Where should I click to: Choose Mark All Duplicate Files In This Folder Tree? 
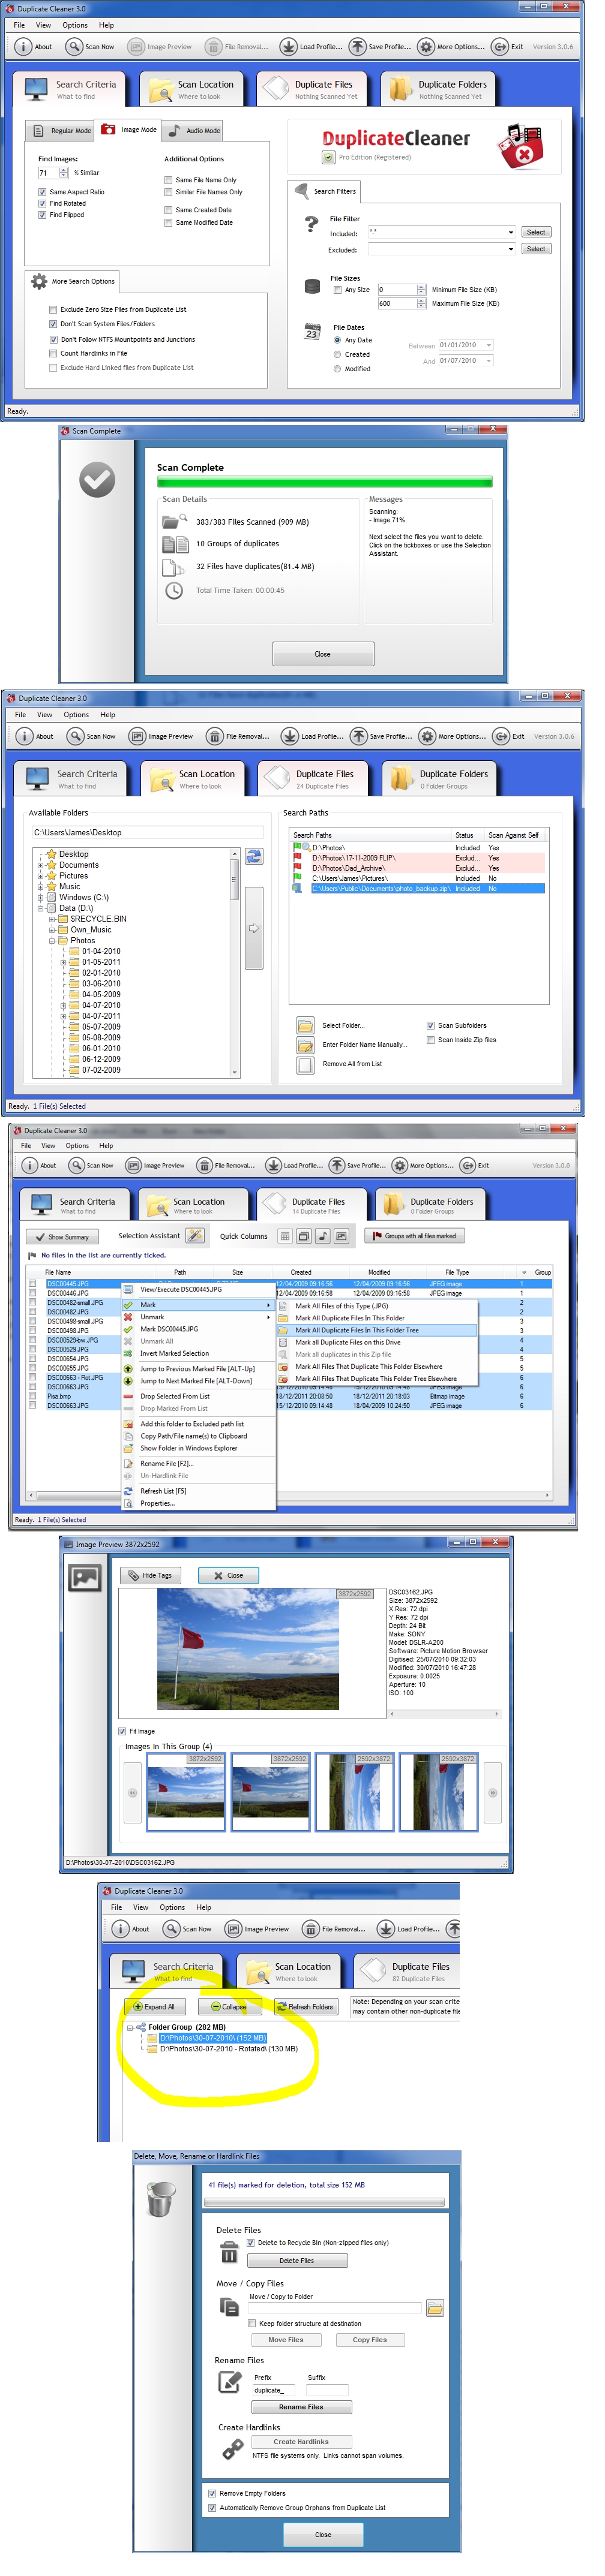click(x=376, y=1330)
